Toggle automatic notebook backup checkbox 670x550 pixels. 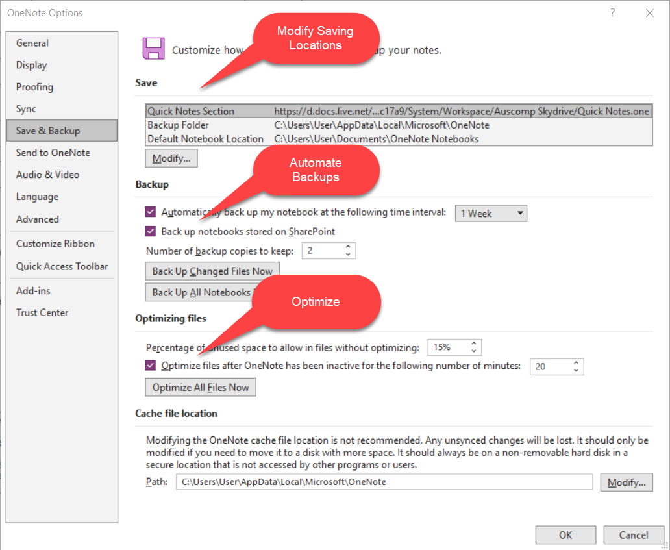[x=151, y=212]
